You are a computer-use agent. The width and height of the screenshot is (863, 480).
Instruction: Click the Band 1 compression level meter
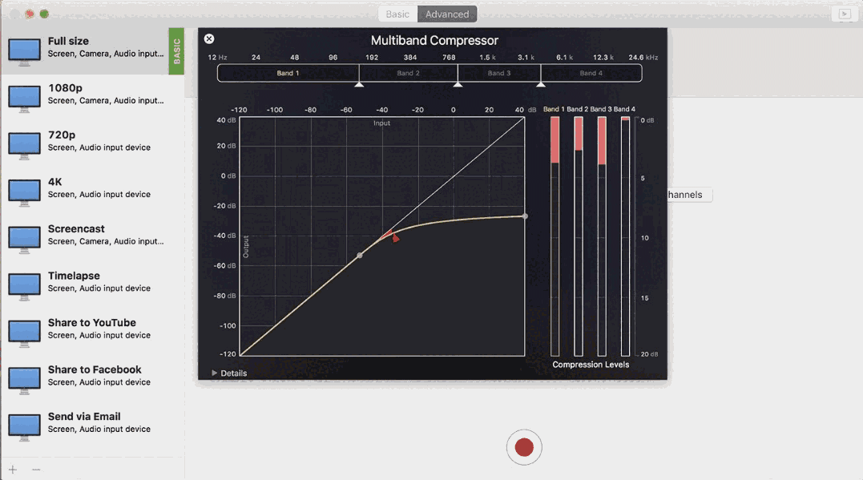pos(554,236)
